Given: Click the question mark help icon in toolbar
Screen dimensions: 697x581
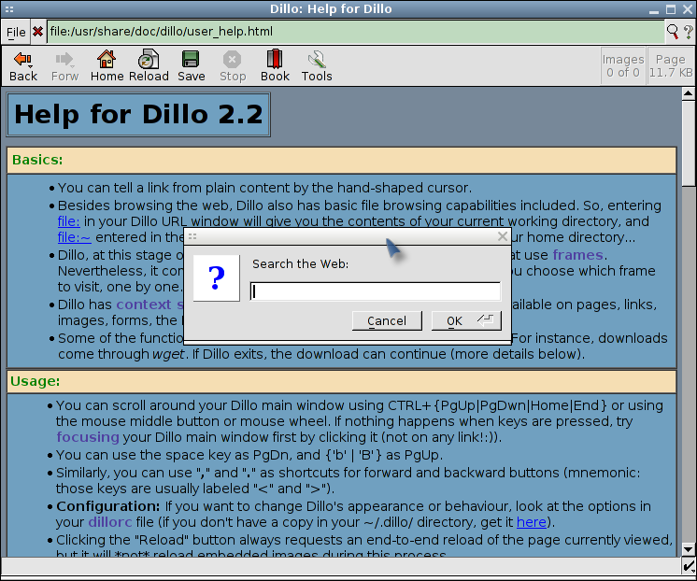Looking at the screenshot, I should coord(688,31).
